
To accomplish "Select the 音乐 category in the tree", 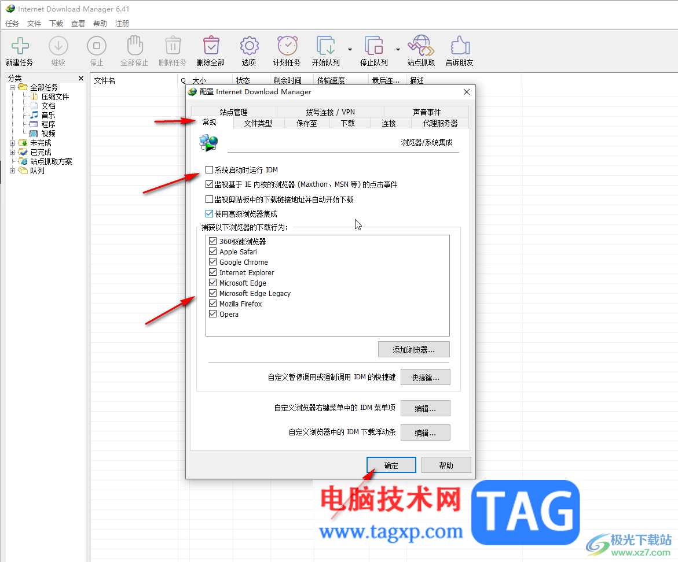I will [48, 115].
